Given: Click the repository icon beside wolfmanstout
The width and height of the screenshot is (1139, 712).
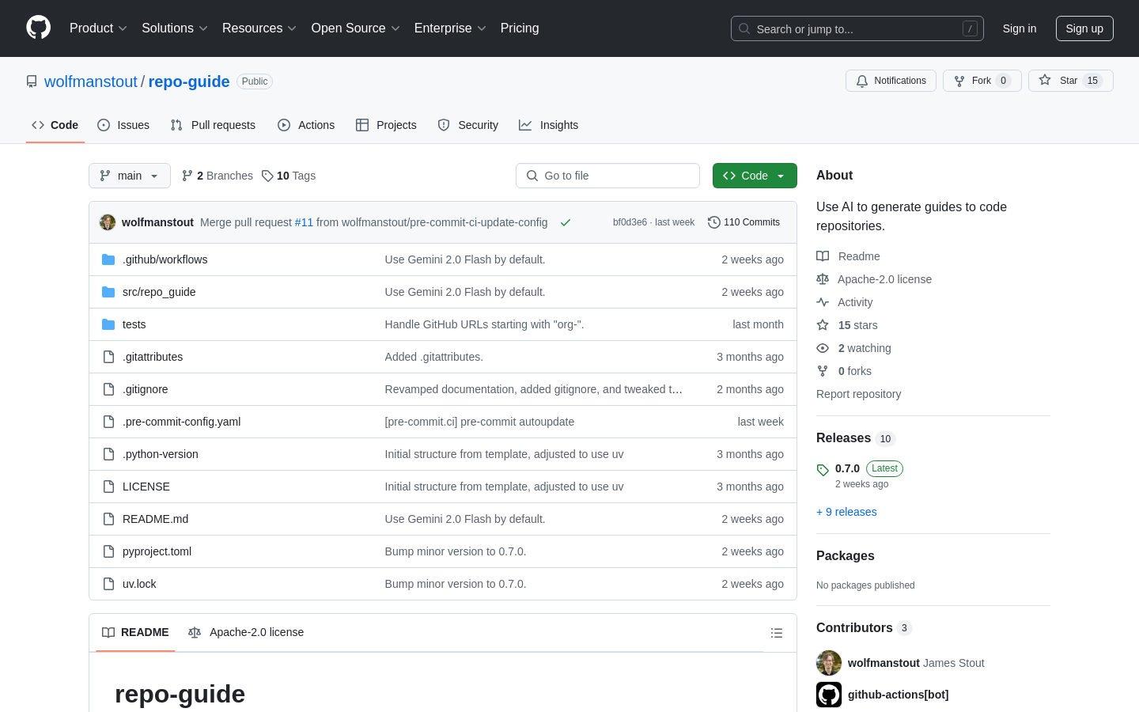Looking at the screenshot, I should coord(32,81).
